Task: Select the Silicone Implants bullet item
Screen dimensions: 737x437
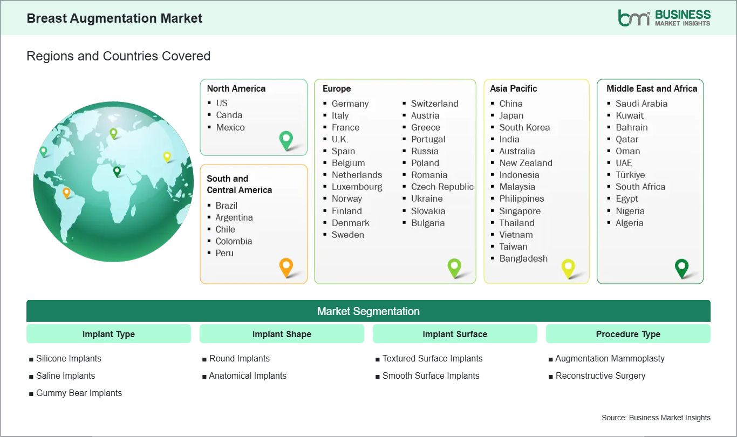Action: coord(69,358)
